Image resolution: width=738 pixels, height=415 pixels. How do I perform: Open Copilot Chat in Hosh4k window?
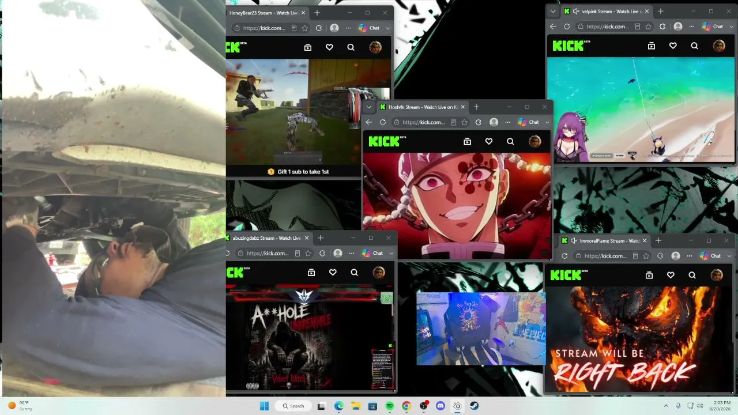click(x=529, y=122)
